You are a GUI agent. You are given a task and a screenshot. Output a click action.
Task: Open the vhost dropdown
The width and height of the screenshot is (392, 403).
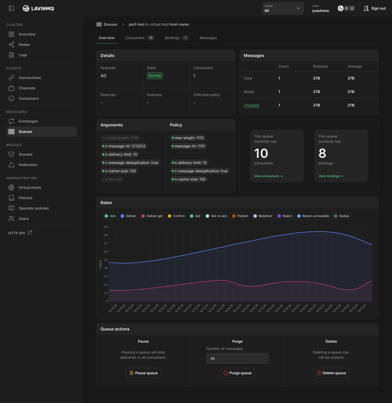(x=283, y=8)
